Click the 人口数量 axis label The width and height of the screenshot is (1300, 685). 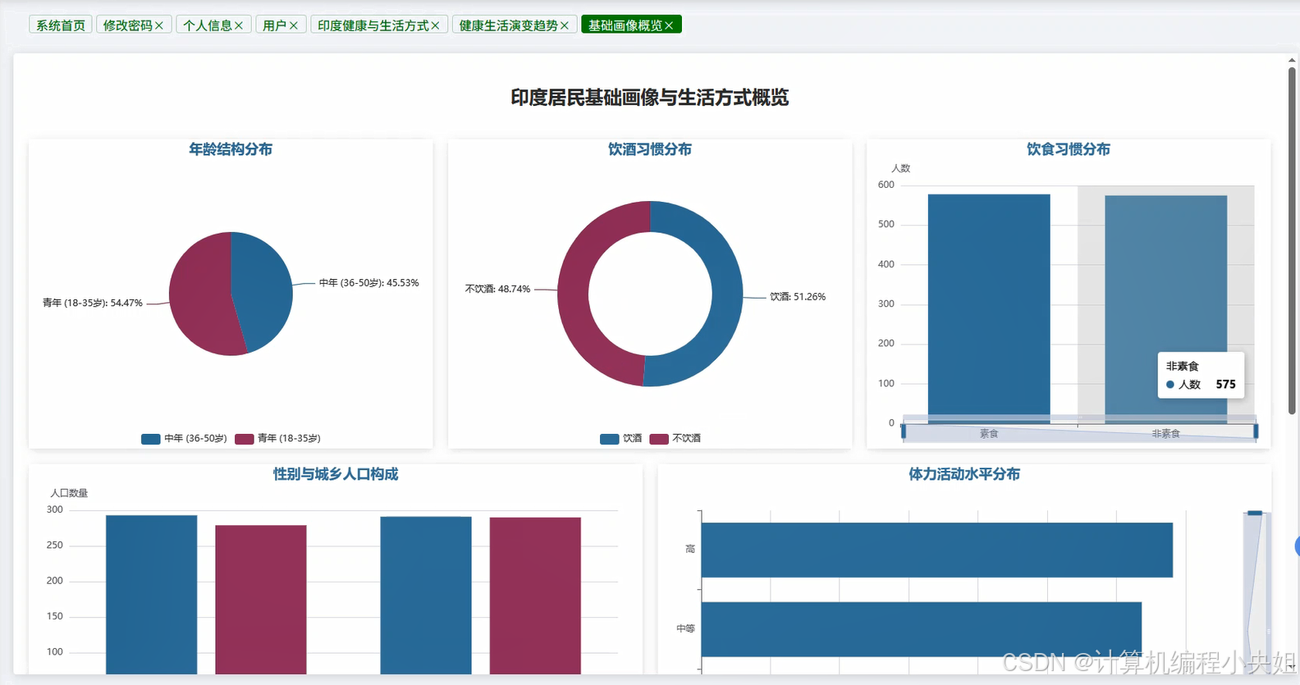[69, 493]
